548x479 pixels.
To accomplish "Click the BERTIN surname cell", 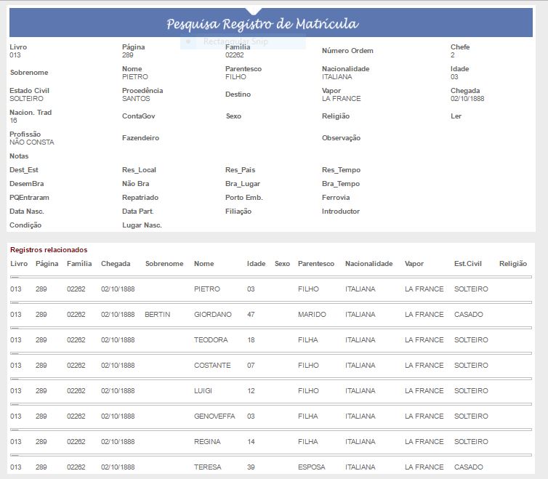I will pos(157,315).
